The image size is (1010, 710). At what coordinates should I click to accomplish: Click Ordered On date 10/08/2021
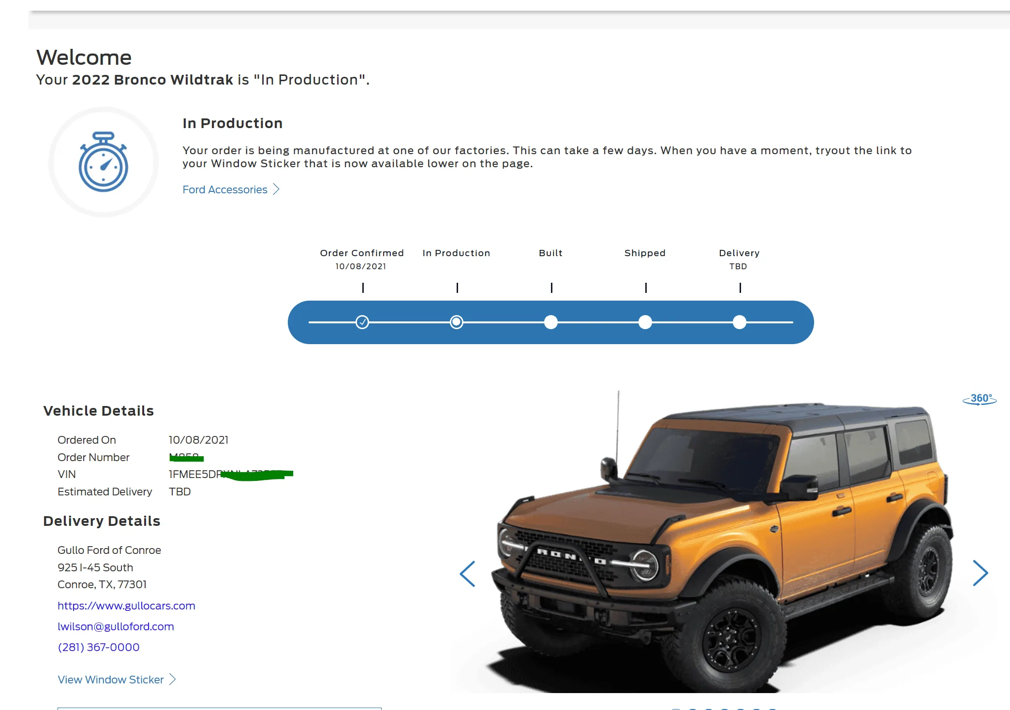(198, 440)
